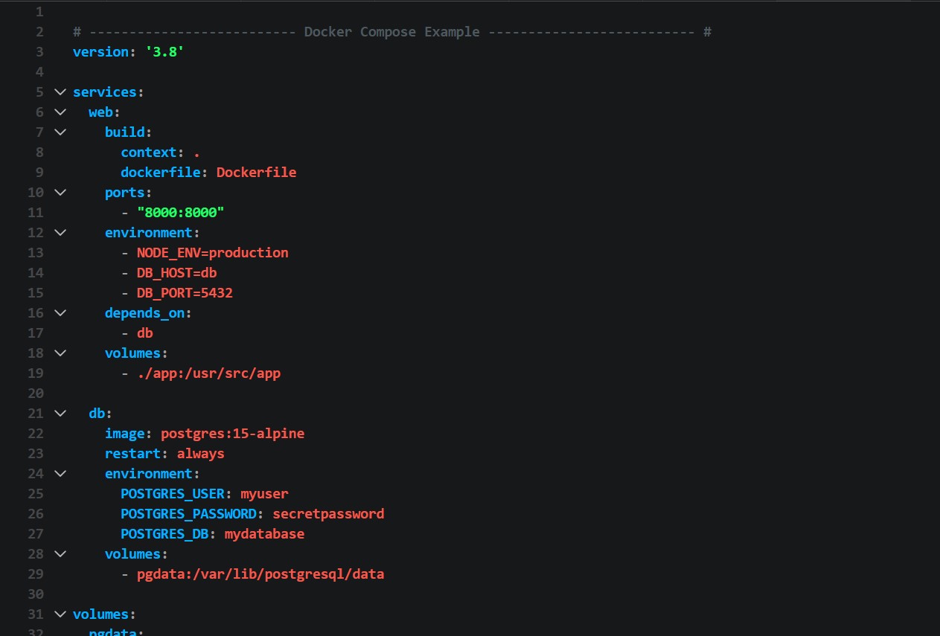Click the web service key
The image size is (940, 636).
click(100, 112)
